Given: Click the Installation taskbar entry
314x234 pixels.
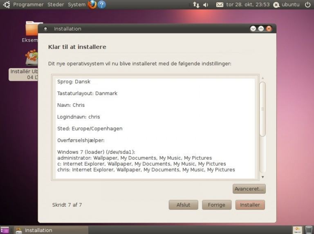Looking at the screenshot, I should pyautogui.click(x=51, y=230).
